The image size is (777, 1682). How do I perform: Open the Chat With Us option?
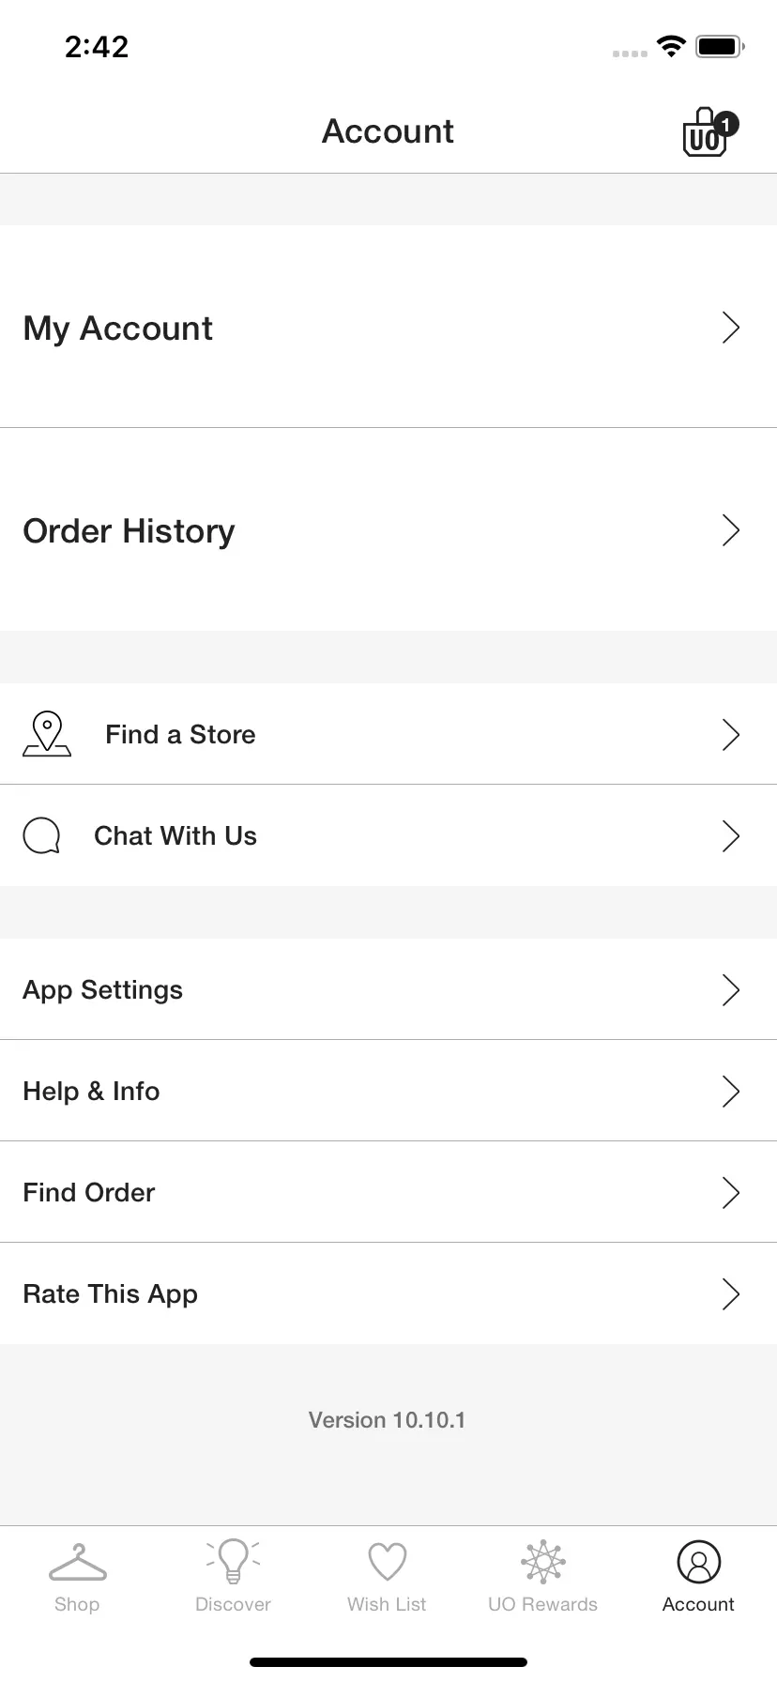coord(388,835)
